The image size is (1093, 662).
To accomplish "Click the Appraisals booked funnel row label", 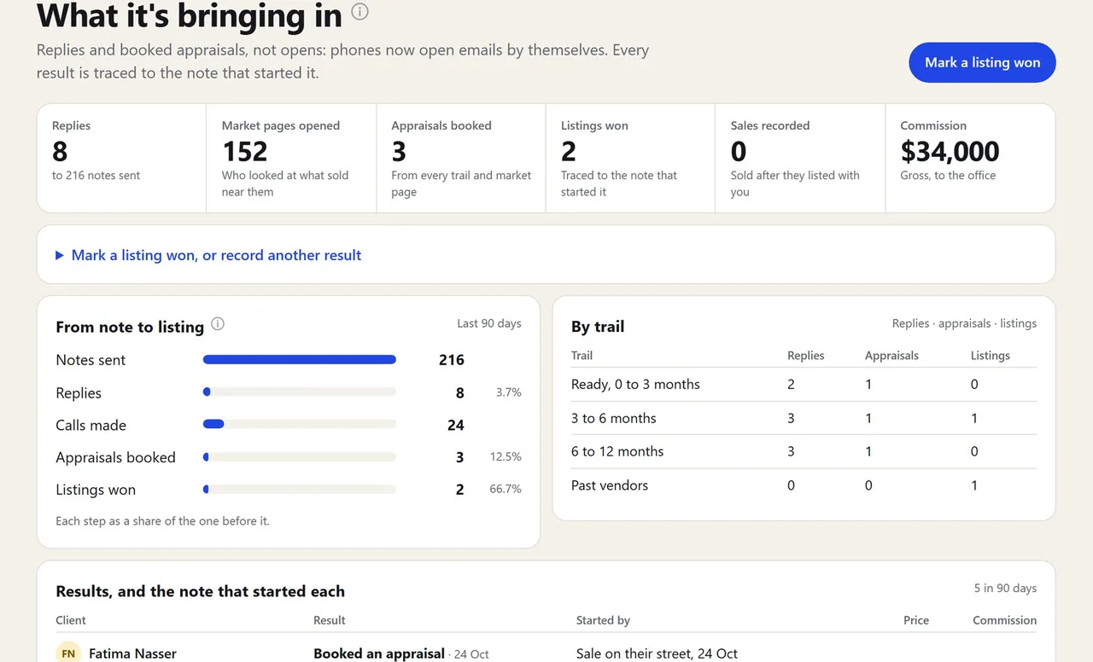I will (115, 457).
